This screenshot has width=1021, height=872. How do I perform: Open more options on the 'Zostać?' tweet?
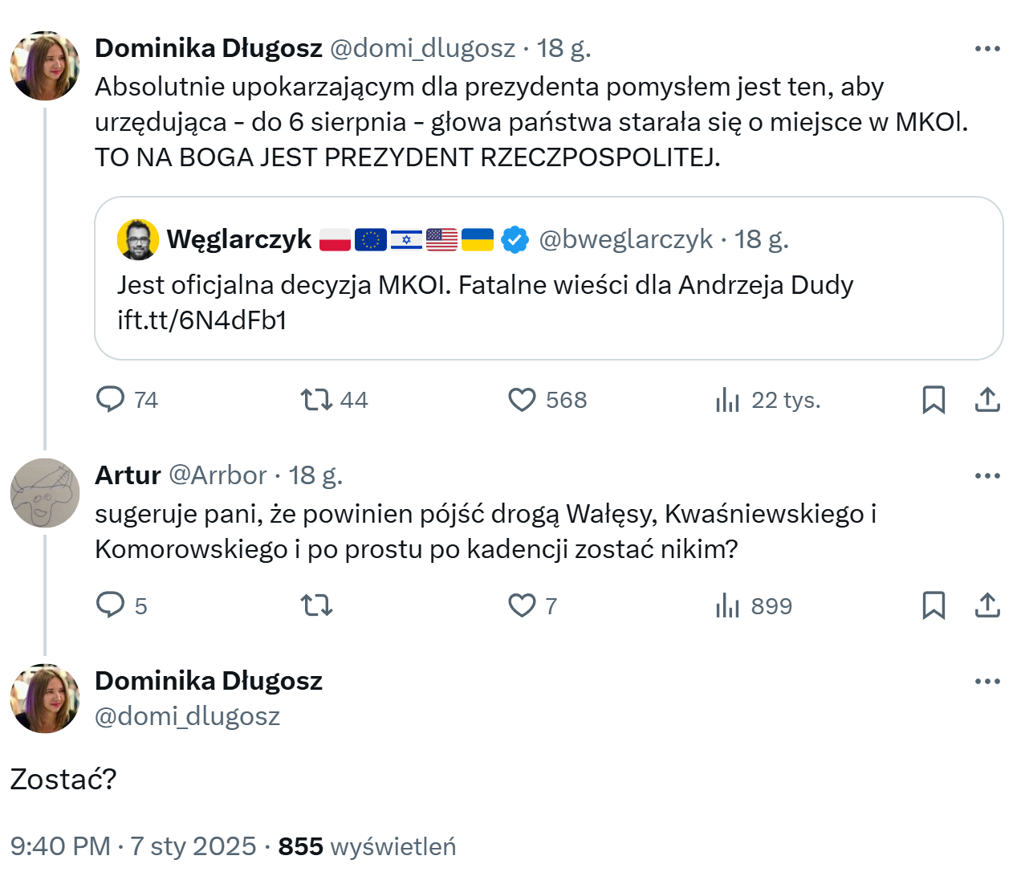pyautogui.click(x=987, y=682)
